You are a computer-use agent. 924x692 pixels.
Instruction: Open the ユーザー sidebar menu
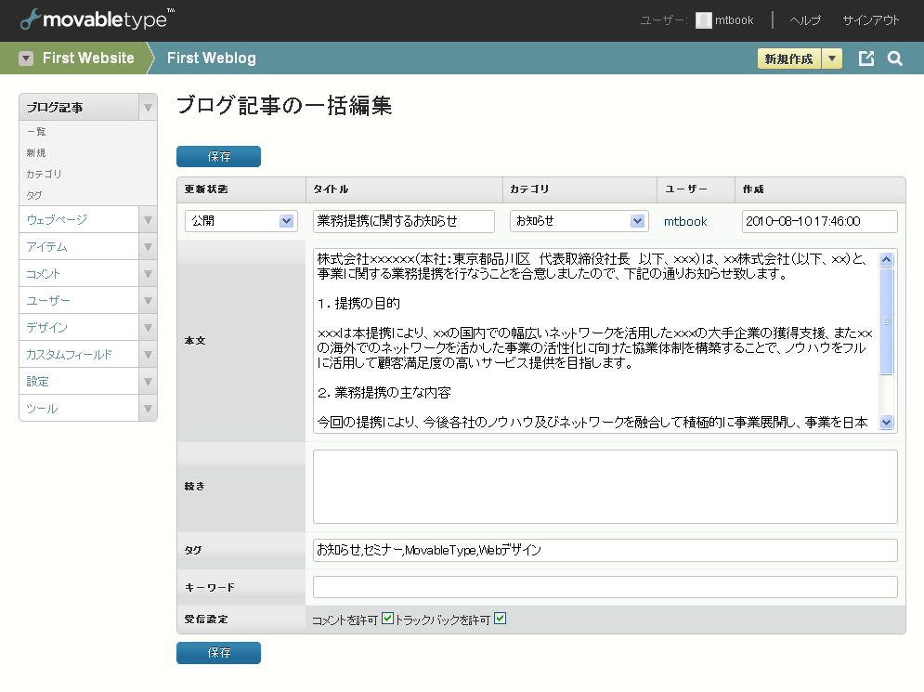[x=79, y=301]
